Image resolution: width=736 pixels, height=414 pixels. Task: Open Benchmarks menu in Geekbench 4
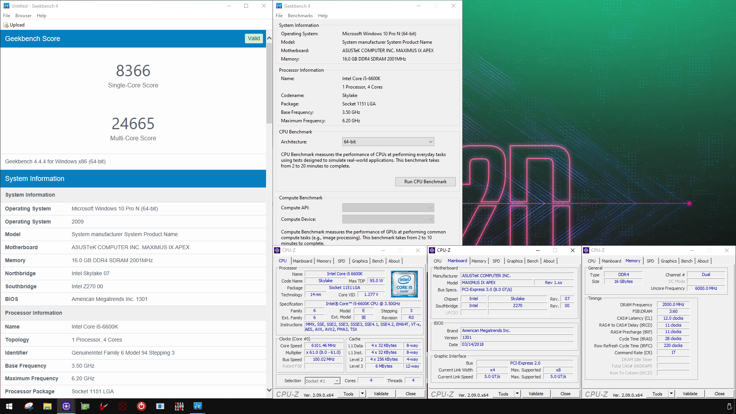point(300,16)
